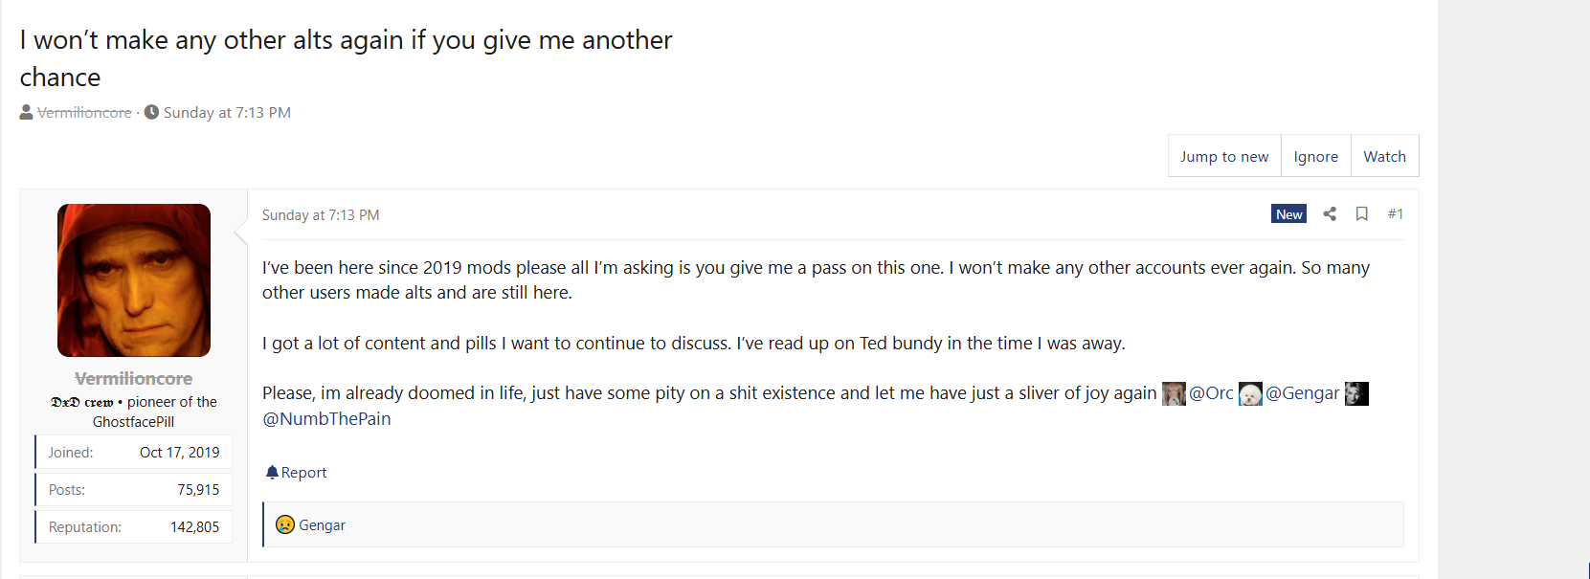Click the small avatar before @NumbThePain
The height and width of the screenshot is (579, 1590).
pos(1356,393)
